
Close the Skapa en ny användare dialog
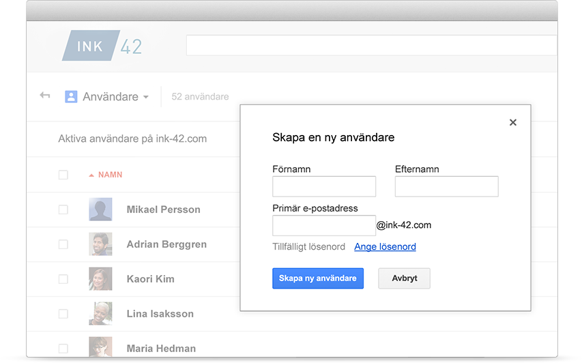513,122
